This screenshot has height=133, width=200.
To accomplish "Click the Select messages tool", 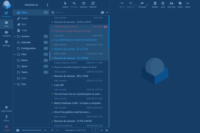I will (65, 4).
